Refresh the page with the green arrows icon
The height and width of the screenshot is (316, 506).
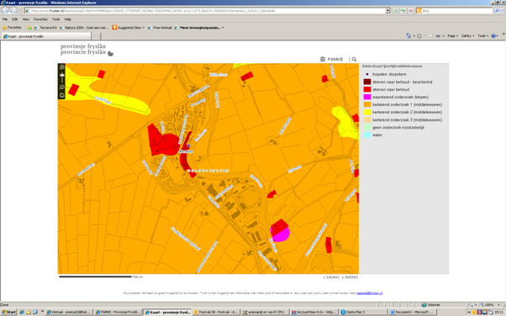[403, 11]
